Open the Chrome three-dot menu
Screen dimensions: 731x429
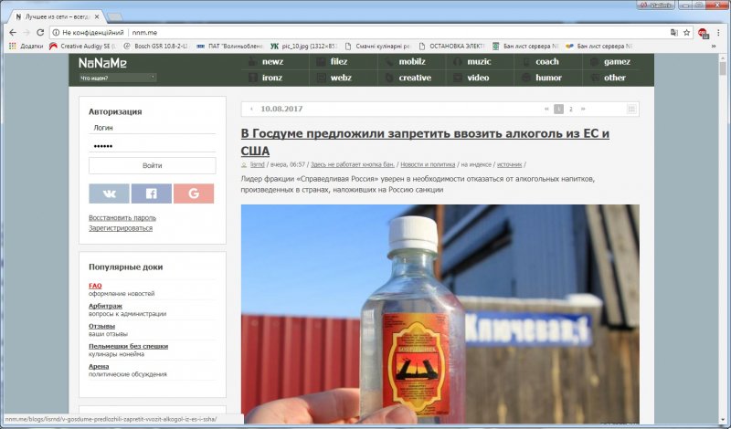pos(720,33)
